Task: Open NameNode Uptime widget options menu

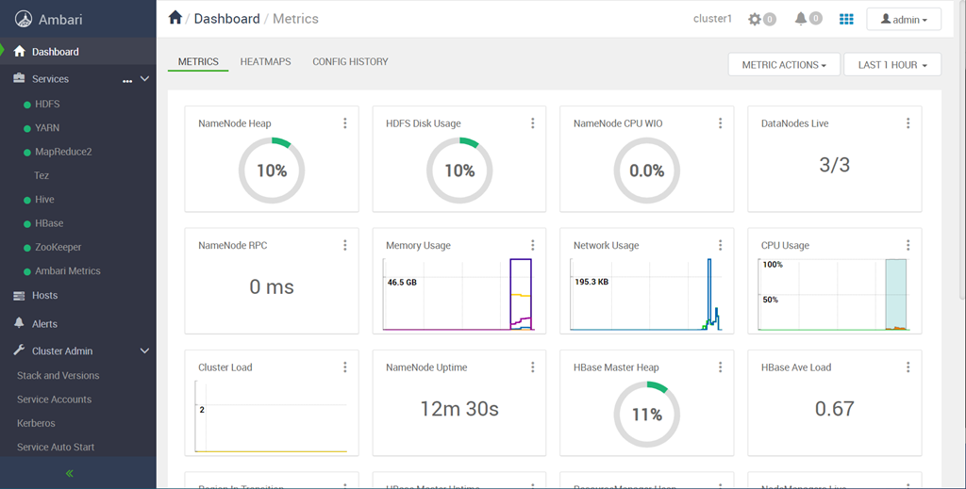Action: 533,367
